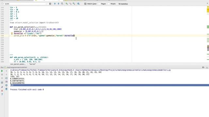Click output line 0.530864197531
This screenshot has height=117, width=209.
click(17, 79)
